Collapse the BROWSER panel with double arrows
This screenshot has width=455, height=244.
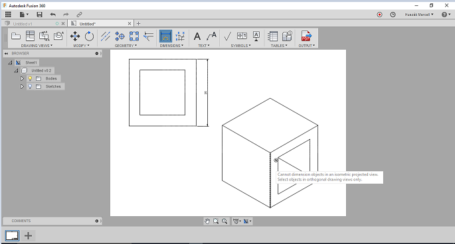point(6,54)
